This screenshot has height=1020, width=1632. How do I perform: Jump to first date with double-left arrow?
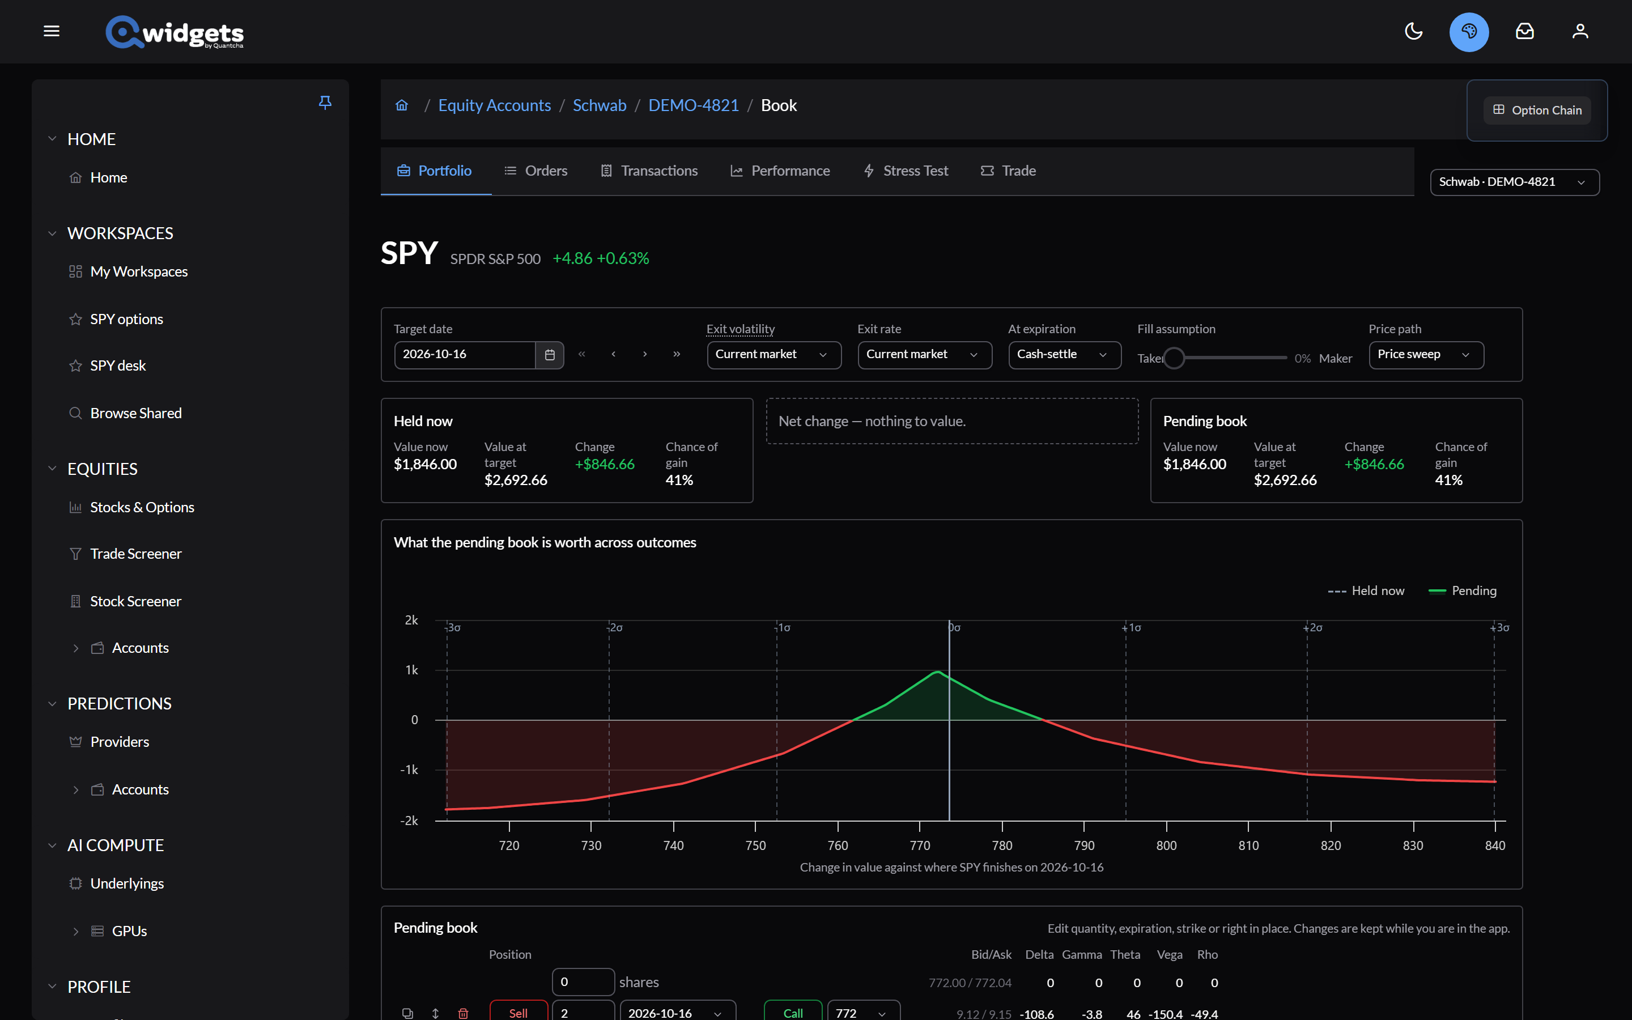(x=582, y=354)
